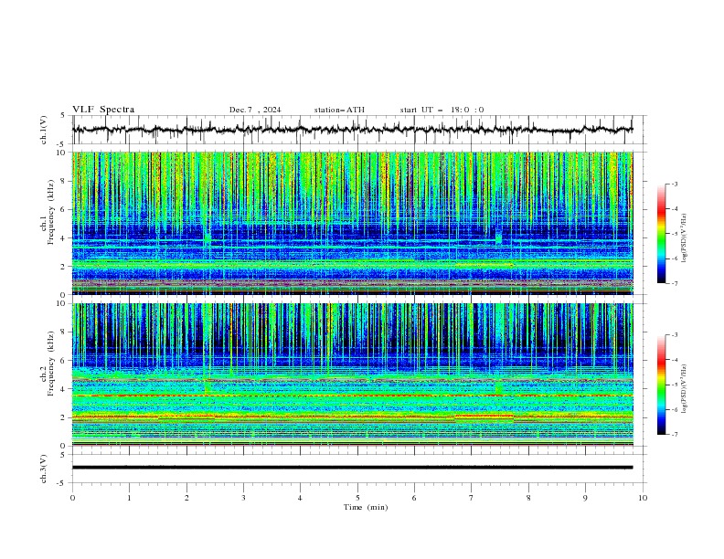Click the -7 label on ch.1 colorbar

click(675, 283)
